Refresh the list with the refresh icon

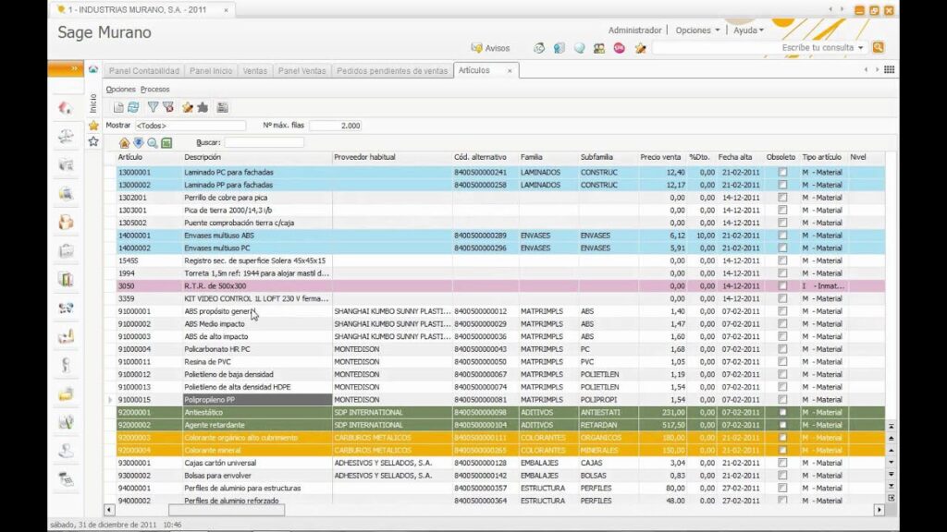tap(132, 108)
